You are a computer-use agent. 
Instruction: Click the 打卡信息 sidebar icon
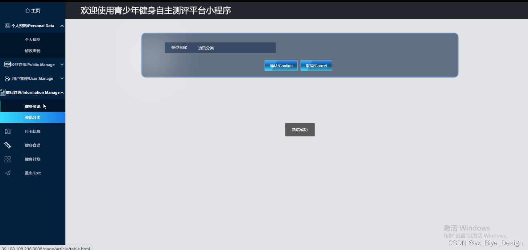pyautogui.click(x=8, y=132)
